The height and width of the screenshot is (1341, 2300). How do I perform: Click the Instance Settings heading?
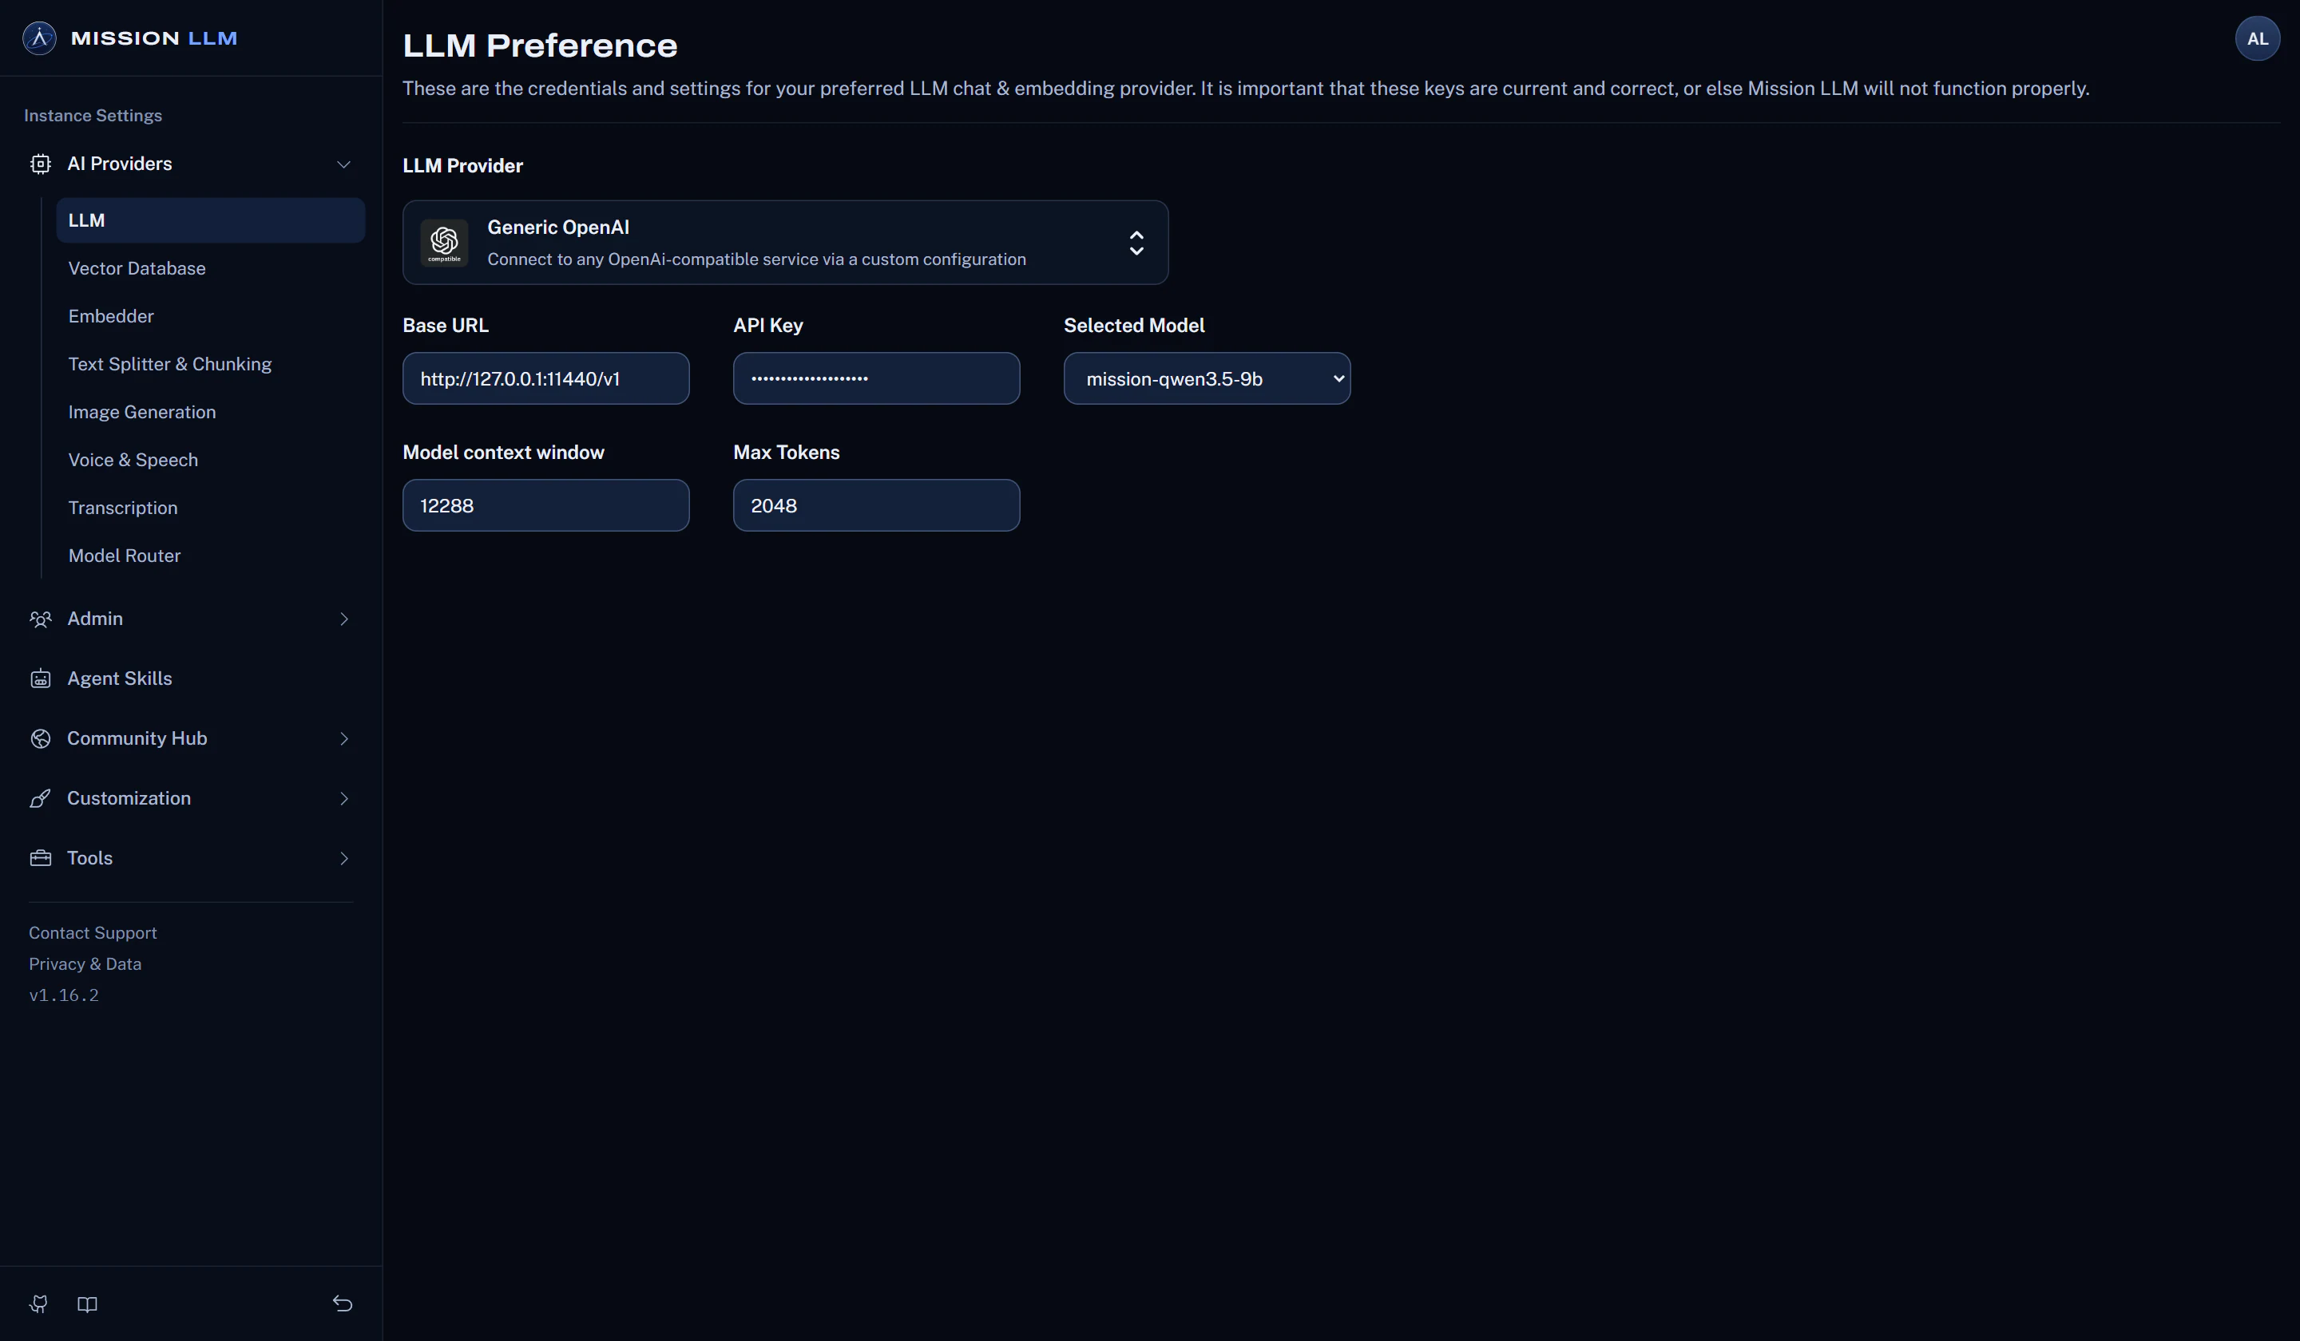93,116
